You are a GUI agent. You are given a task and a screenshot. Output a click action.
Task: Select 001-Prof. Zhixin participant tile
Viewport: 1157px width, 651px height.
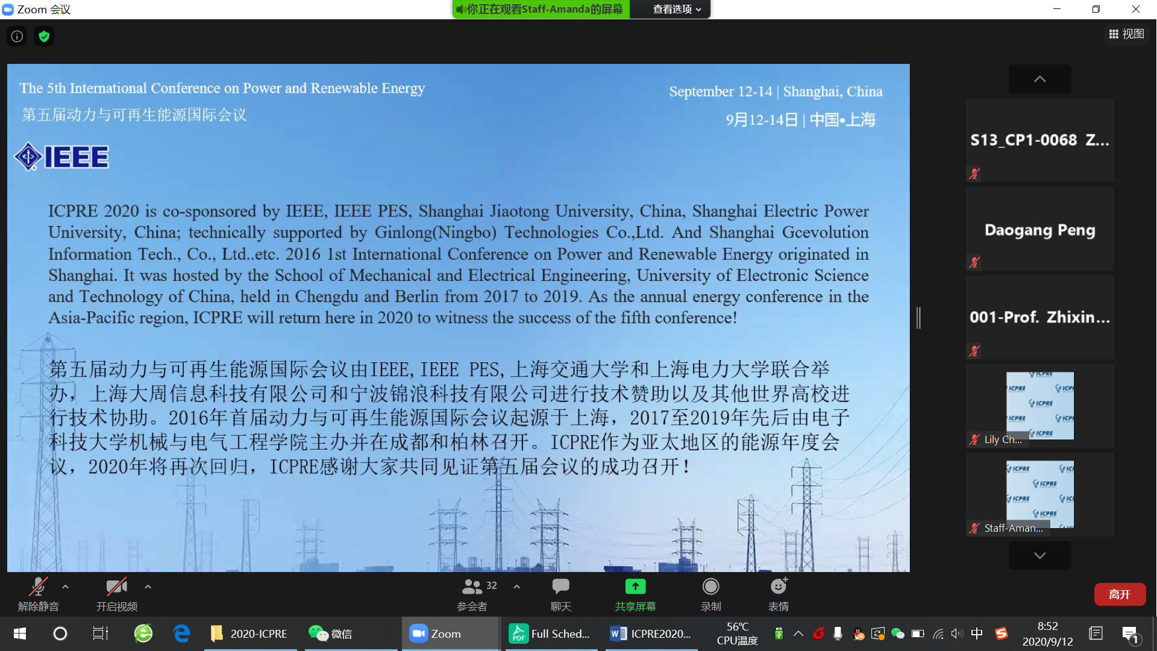(x=1039, y=318)
